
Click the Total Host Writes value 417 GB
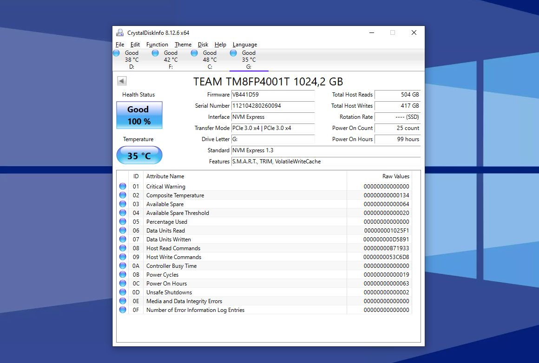click(x=398, y=106)
